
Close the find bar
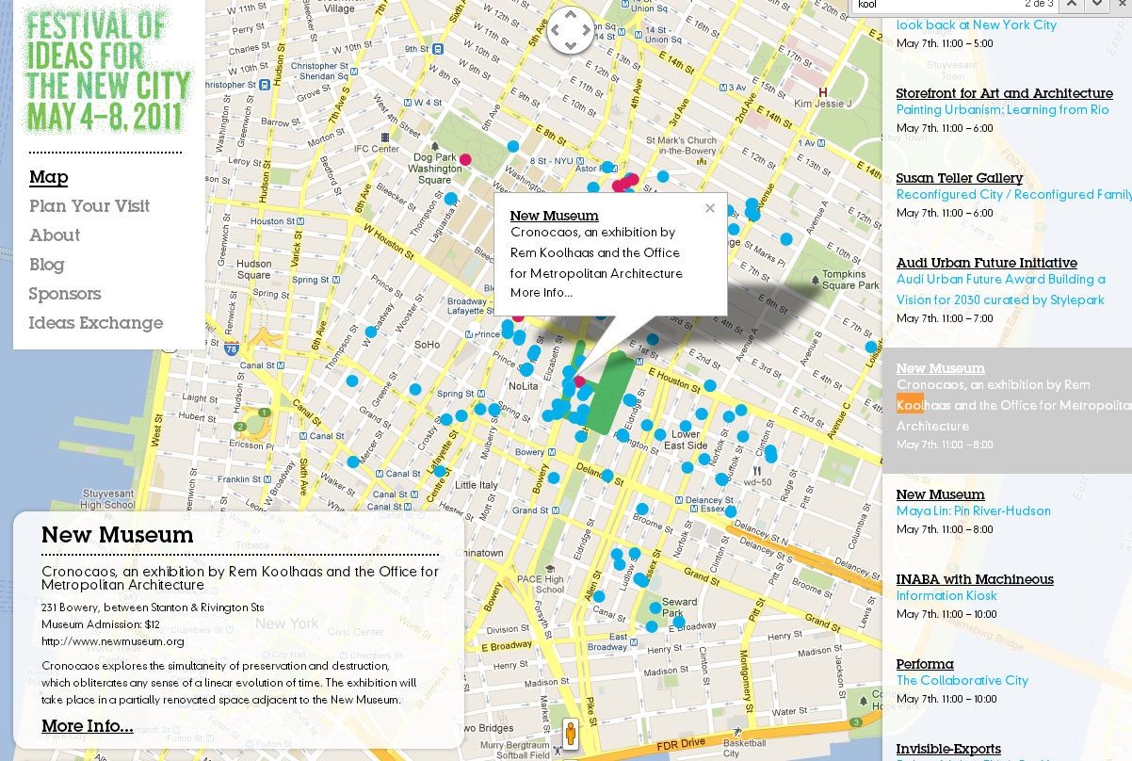tap(1123, 5)
